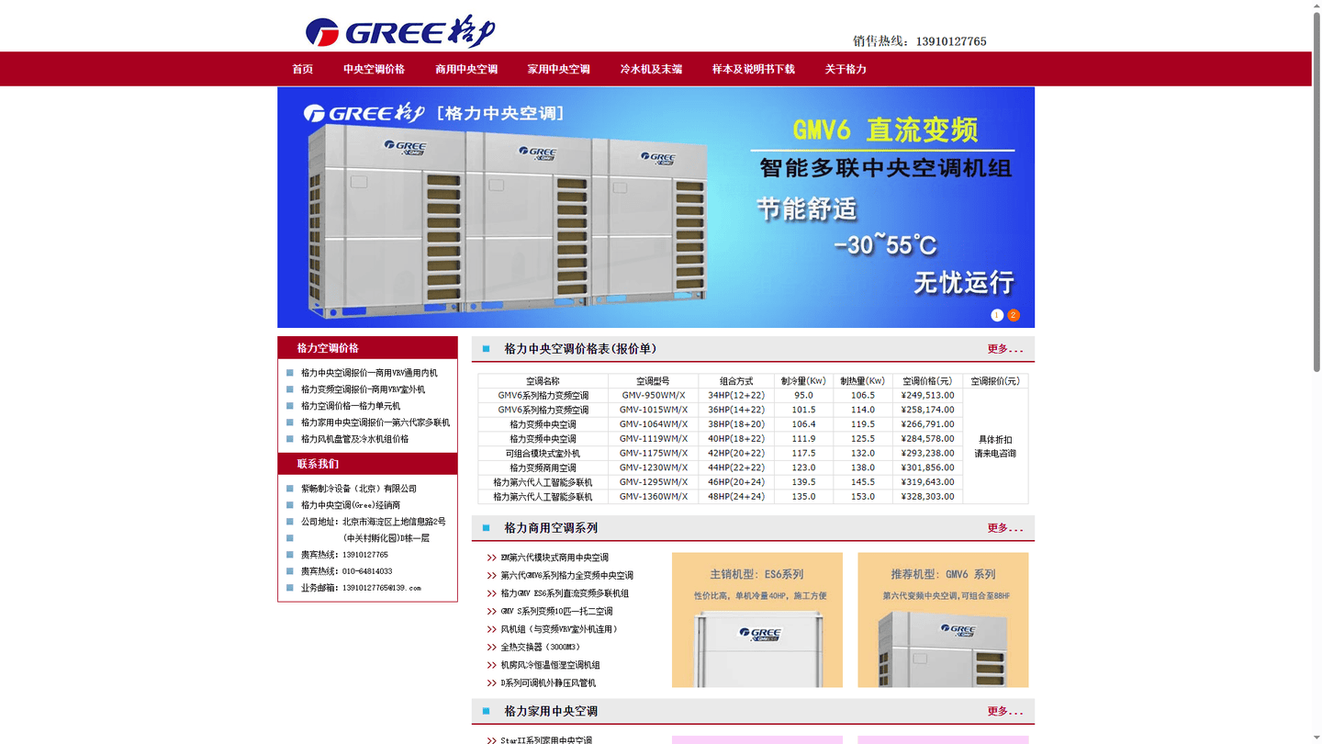This screenshot has width=1322, height=744.
Task: Open StarII系列家用中央空调 link
Action: [546, 739]
